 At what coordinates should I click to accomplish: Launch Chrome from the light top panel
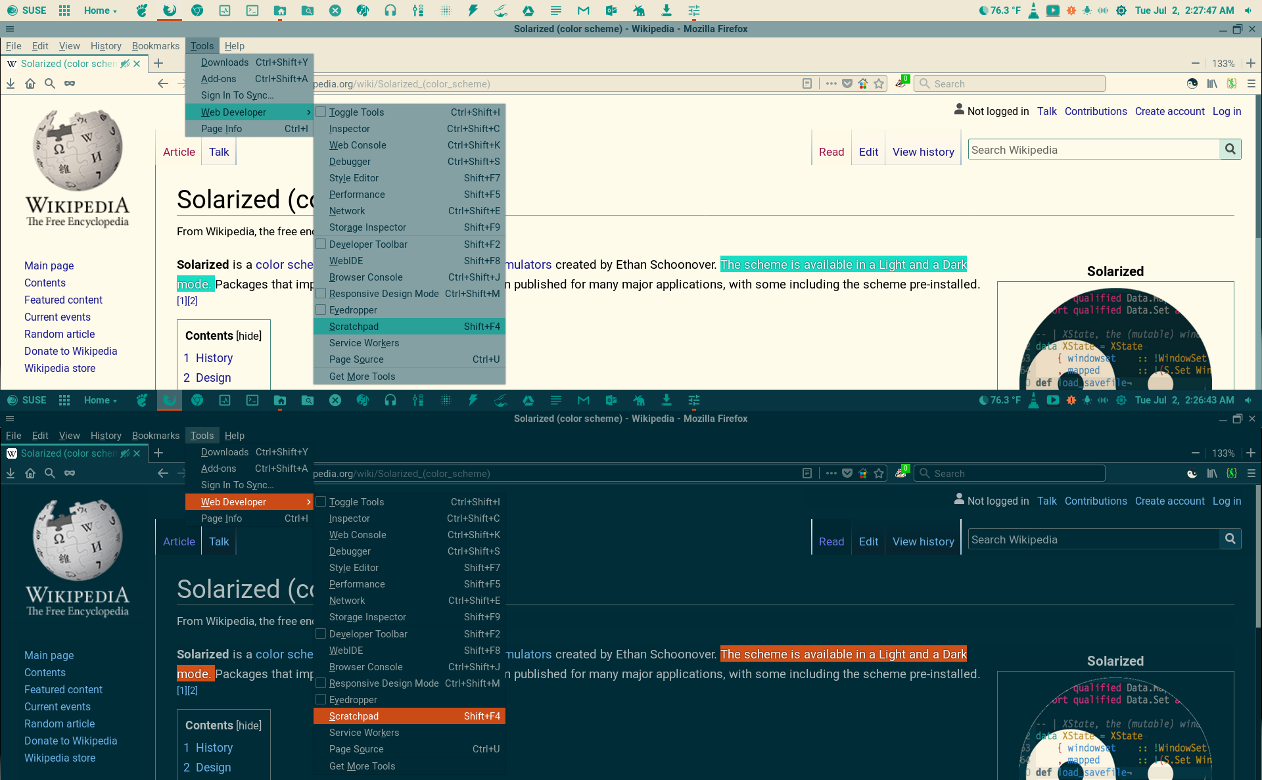pos(197,11)
